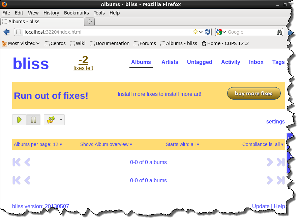Click the Run out of fixes! heading
The image size is (302, 223).
pos(51,96)
